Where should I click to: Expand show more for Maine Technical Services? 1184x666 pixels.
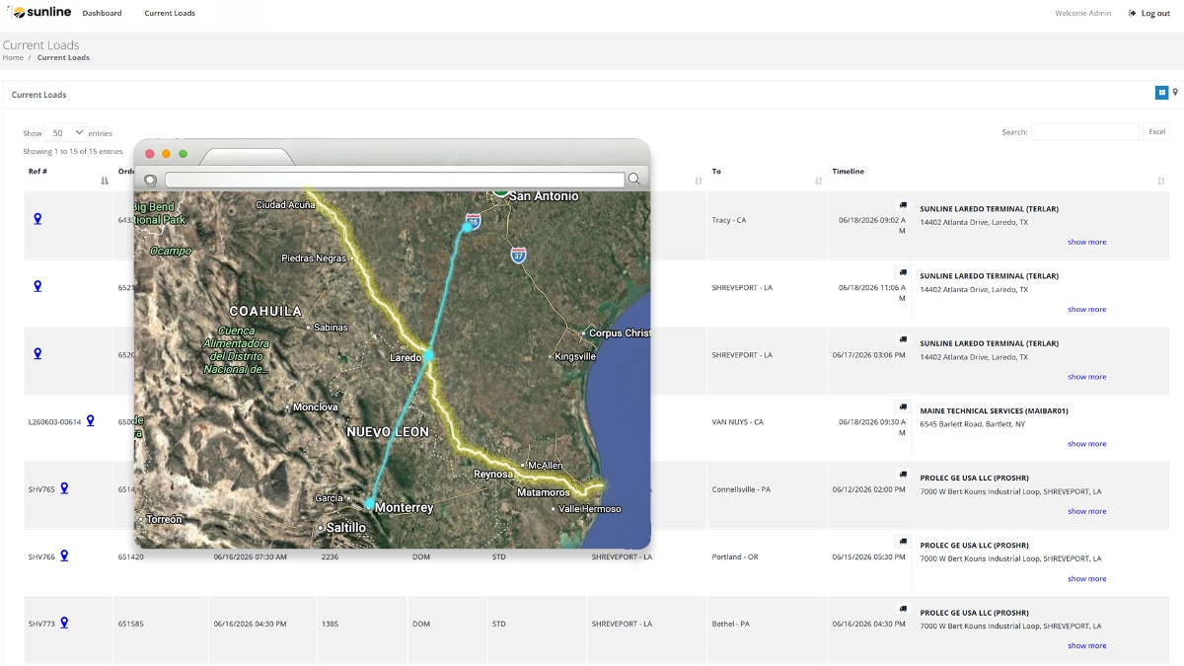click(1086, 444)
